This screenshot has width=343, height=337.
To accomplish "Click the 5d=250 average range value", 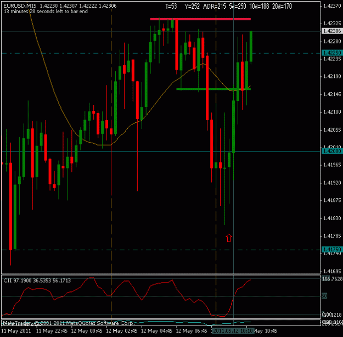I will click(238, 7).
